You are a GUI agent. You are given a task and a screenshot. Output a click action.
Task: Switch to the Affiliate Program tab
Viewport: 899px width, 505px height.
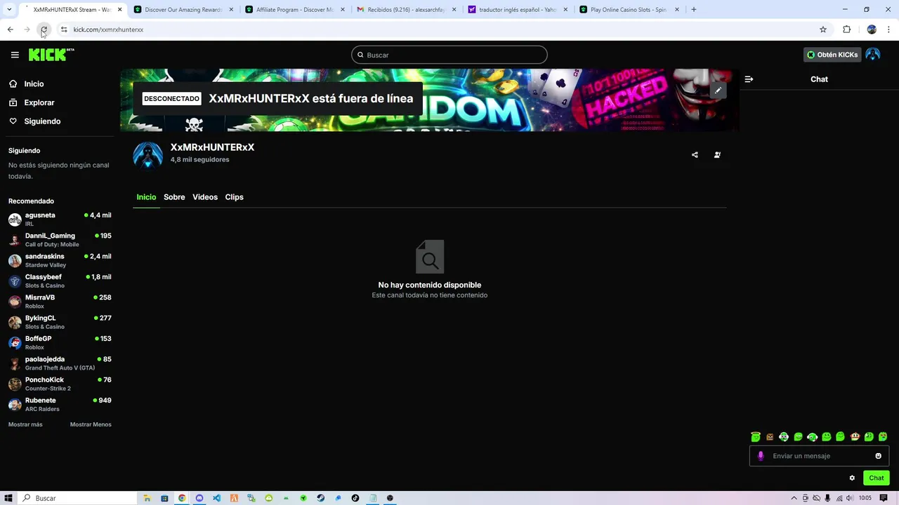(x=294, y=10)
